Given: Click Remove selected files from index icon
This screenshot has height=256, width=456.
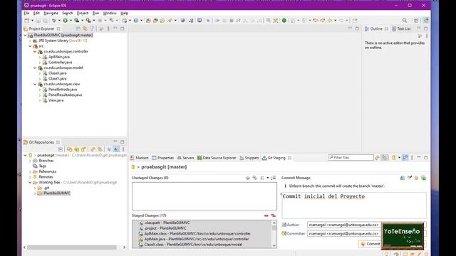Looking at the screenshot, I should (266, 215).
